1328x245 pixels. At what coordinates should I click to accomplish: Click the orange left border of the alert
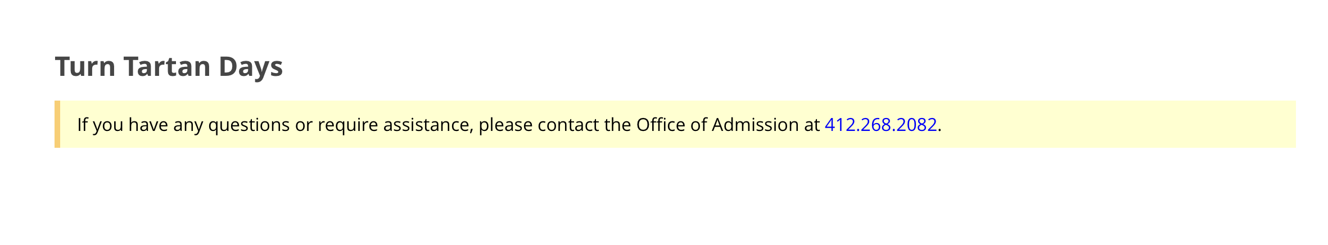pyautogui.click(x=57, y=124)
